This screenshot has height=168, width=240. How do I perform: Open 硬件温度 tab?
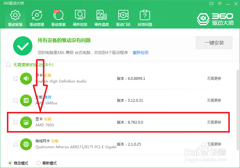101,18
